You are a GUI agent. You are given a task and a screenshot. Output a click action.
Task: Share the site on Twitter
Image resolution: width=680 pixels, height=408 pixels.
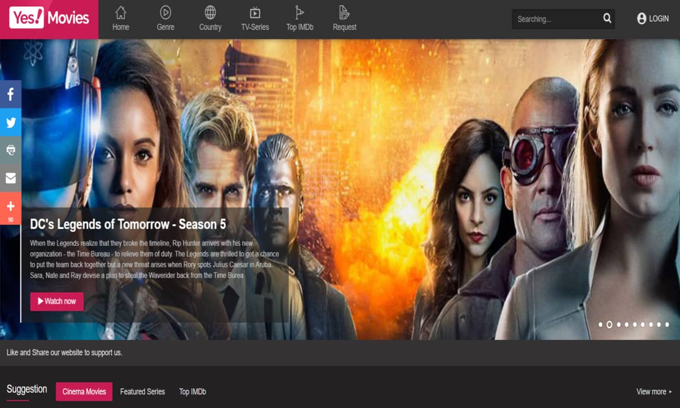point(10,122)
